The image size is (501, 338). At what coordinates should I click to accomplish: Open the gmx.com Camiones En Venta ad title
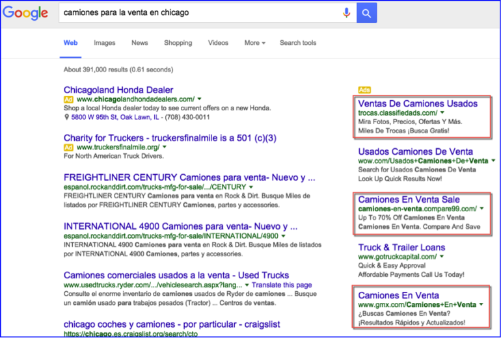[x=398, y=295]
